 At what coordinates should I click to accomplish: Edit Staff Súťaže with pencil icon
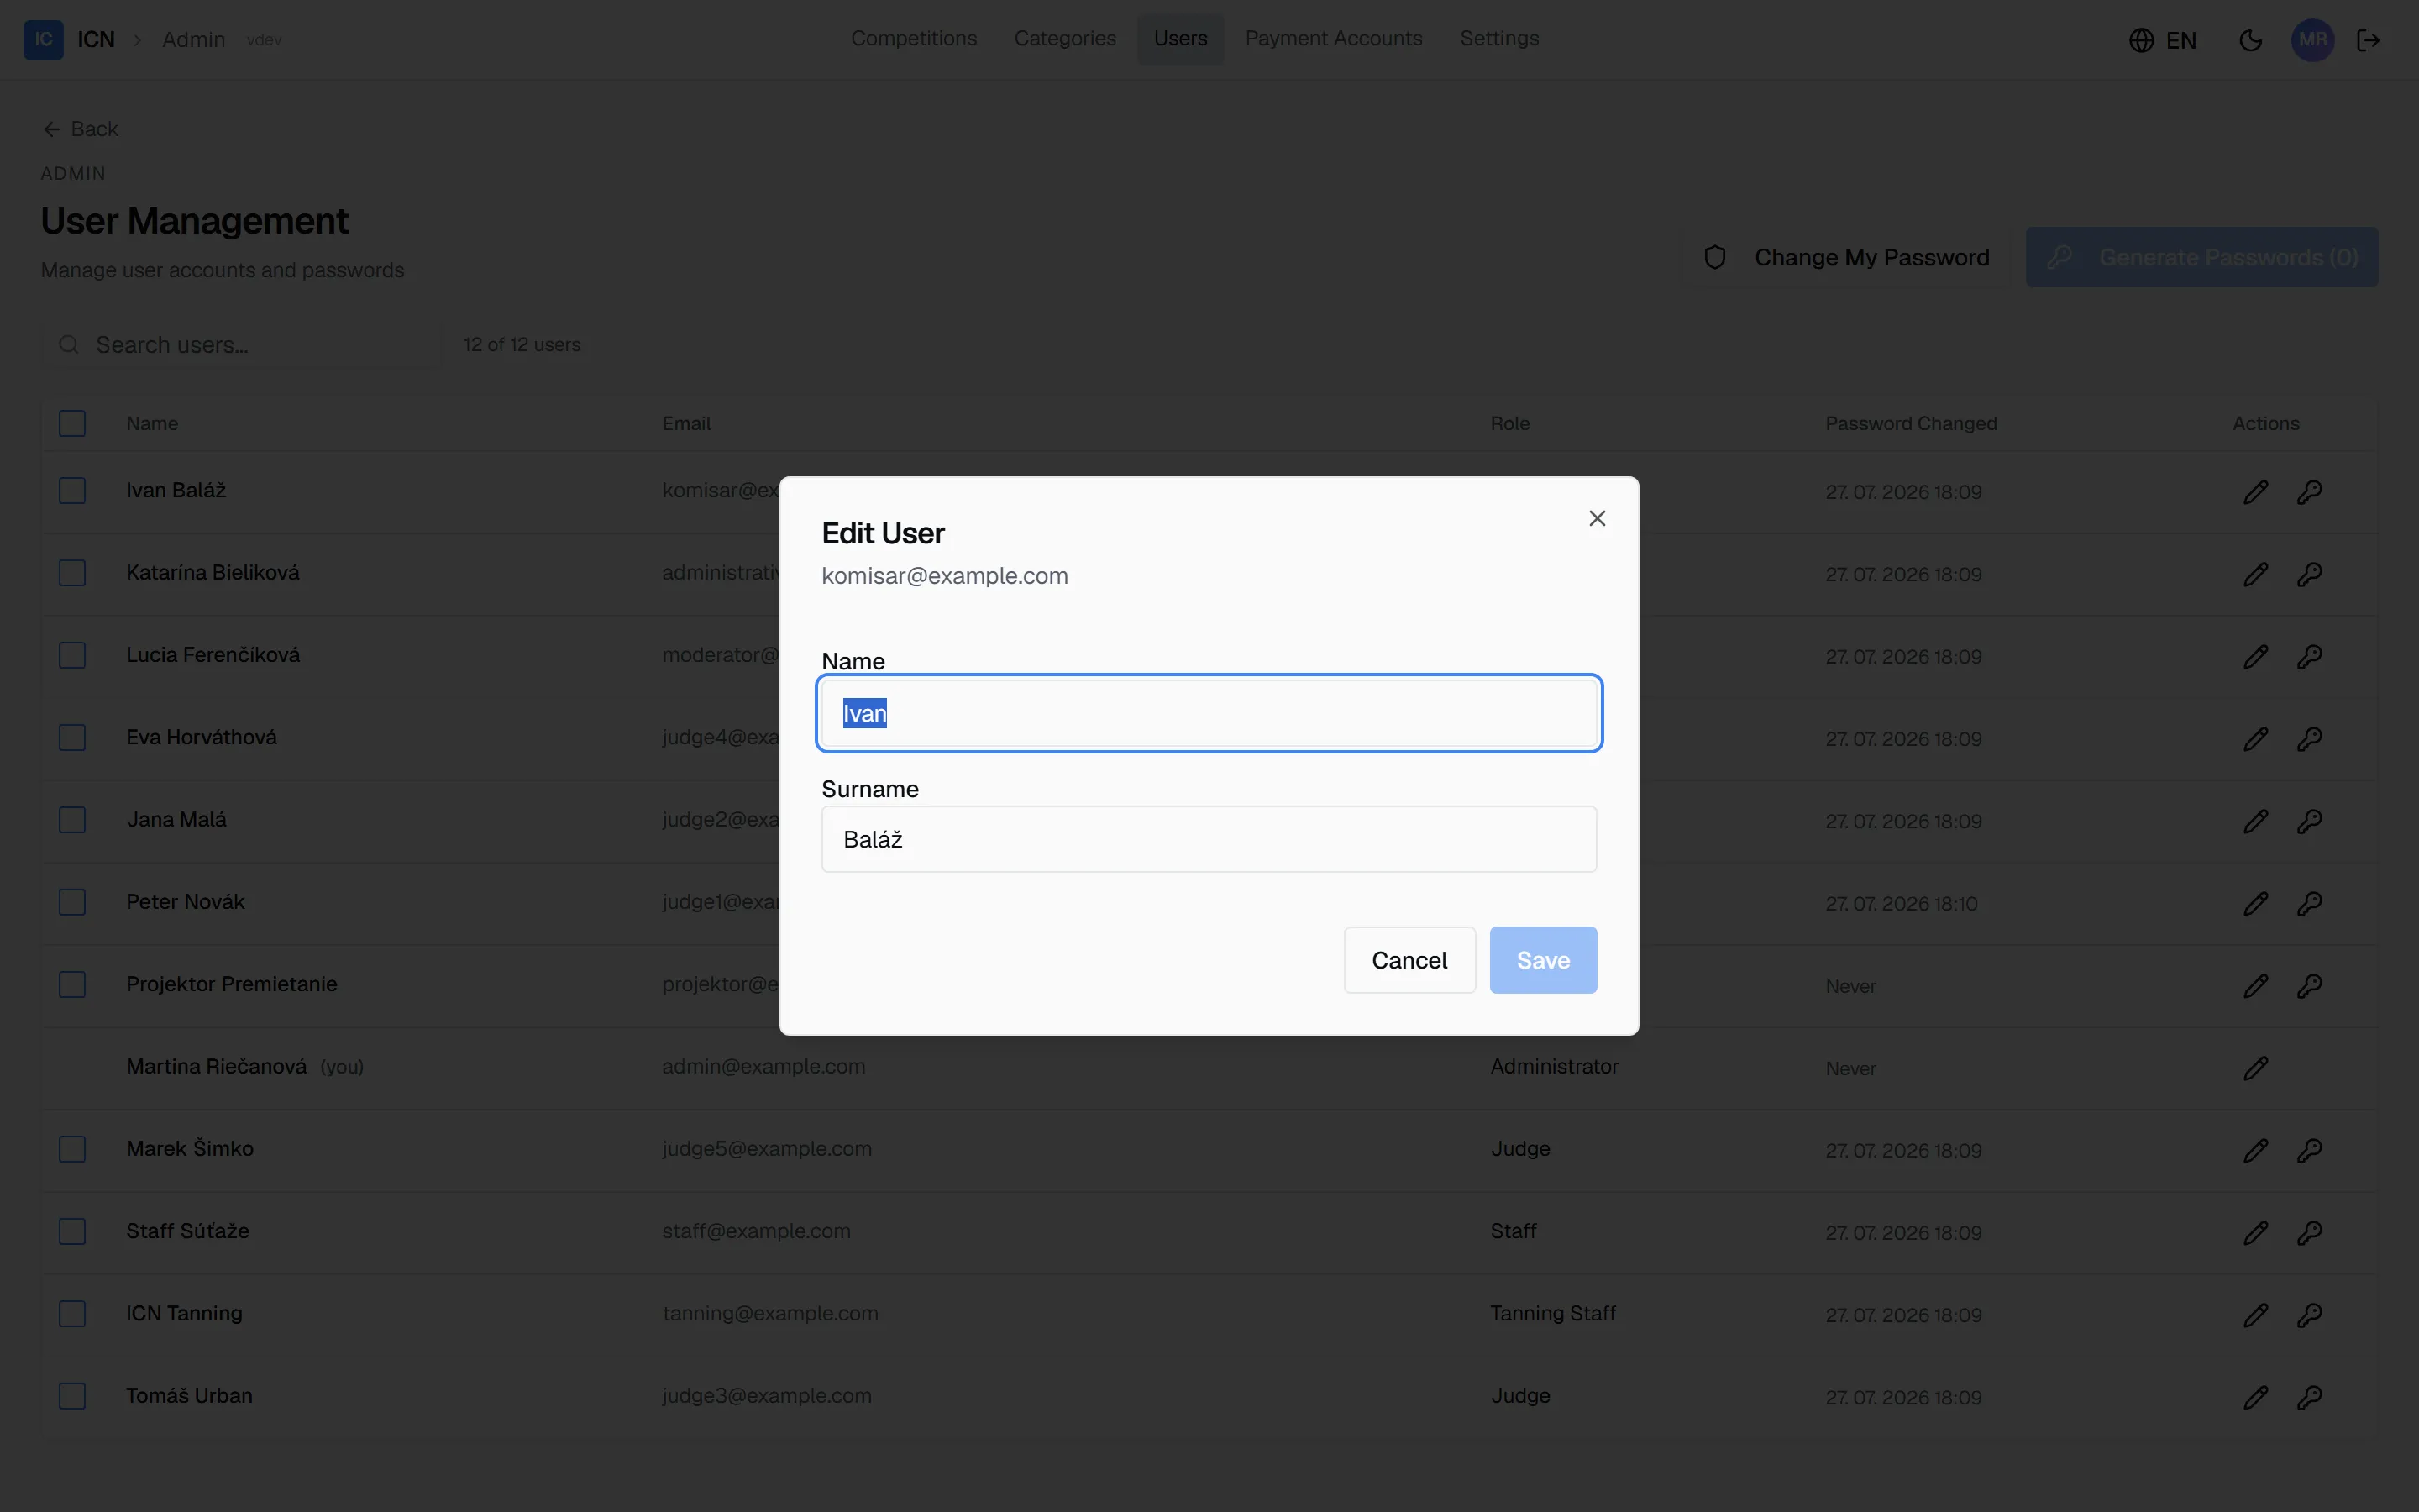pos(2255,1233)
